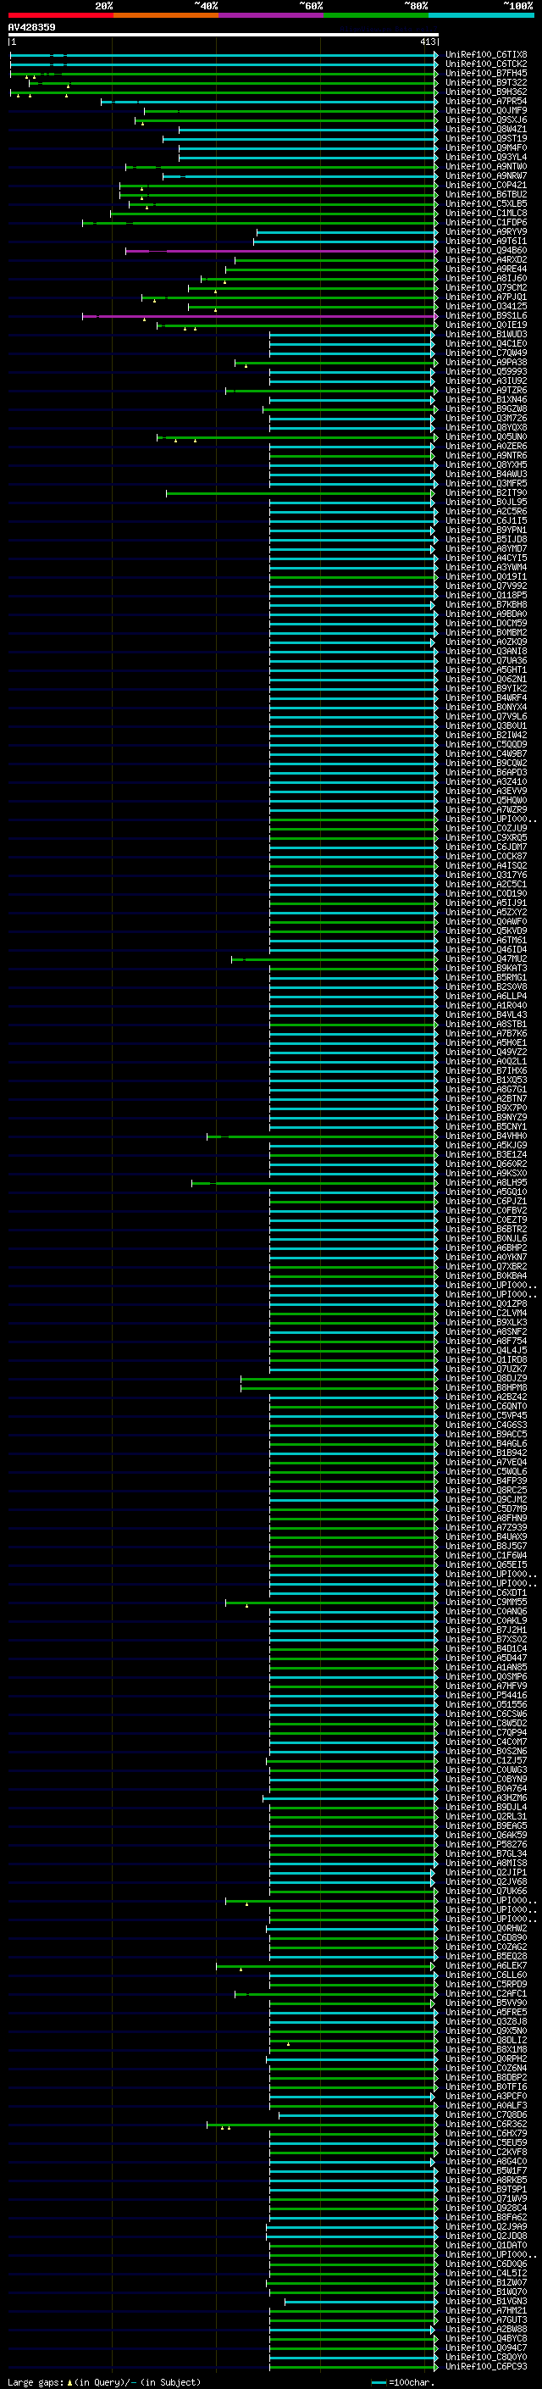Select the UniRef100_B9GZW8 label

coord(486,409)
